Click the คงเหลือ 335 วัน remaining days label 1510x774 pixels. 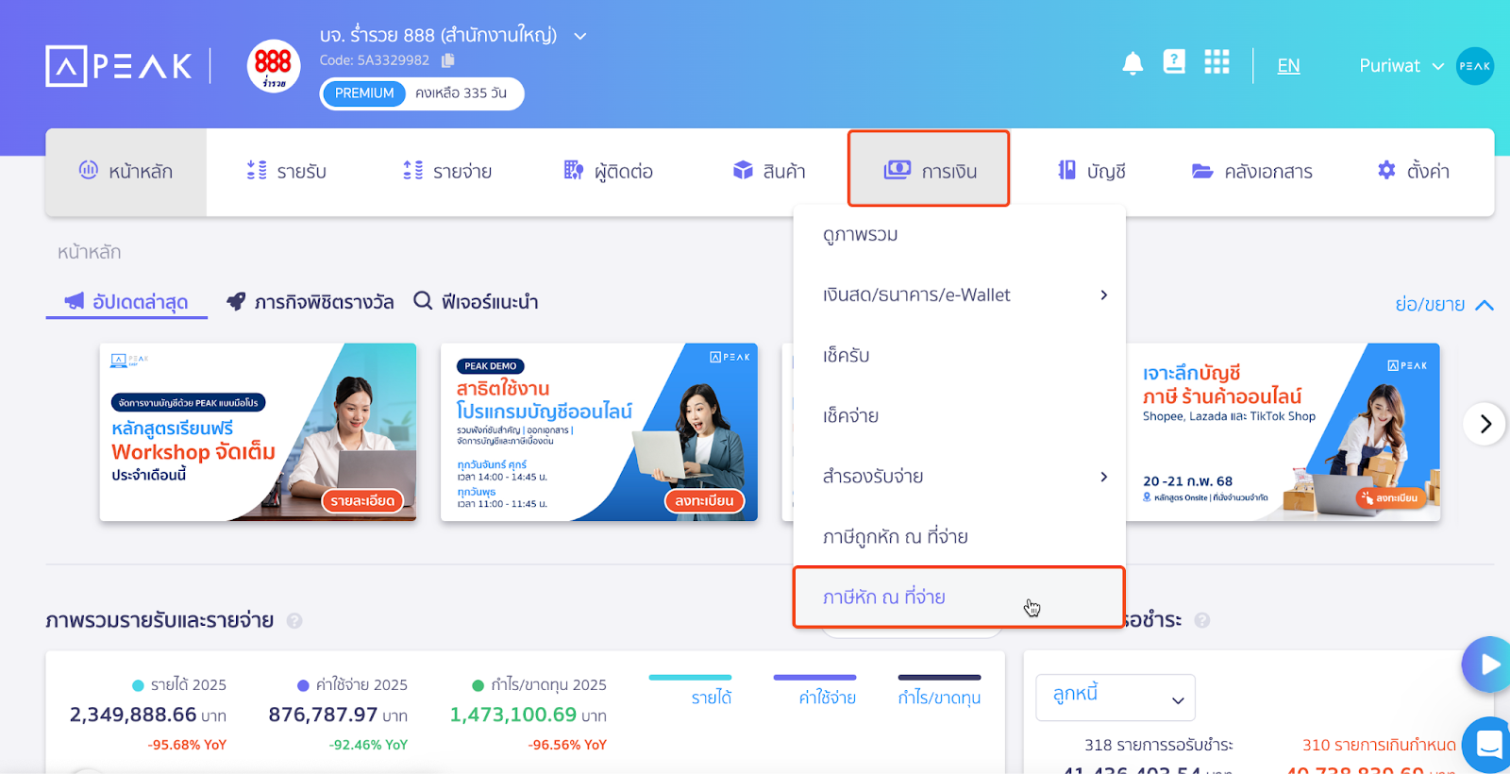pyautogui.click(x=461, y=93)
